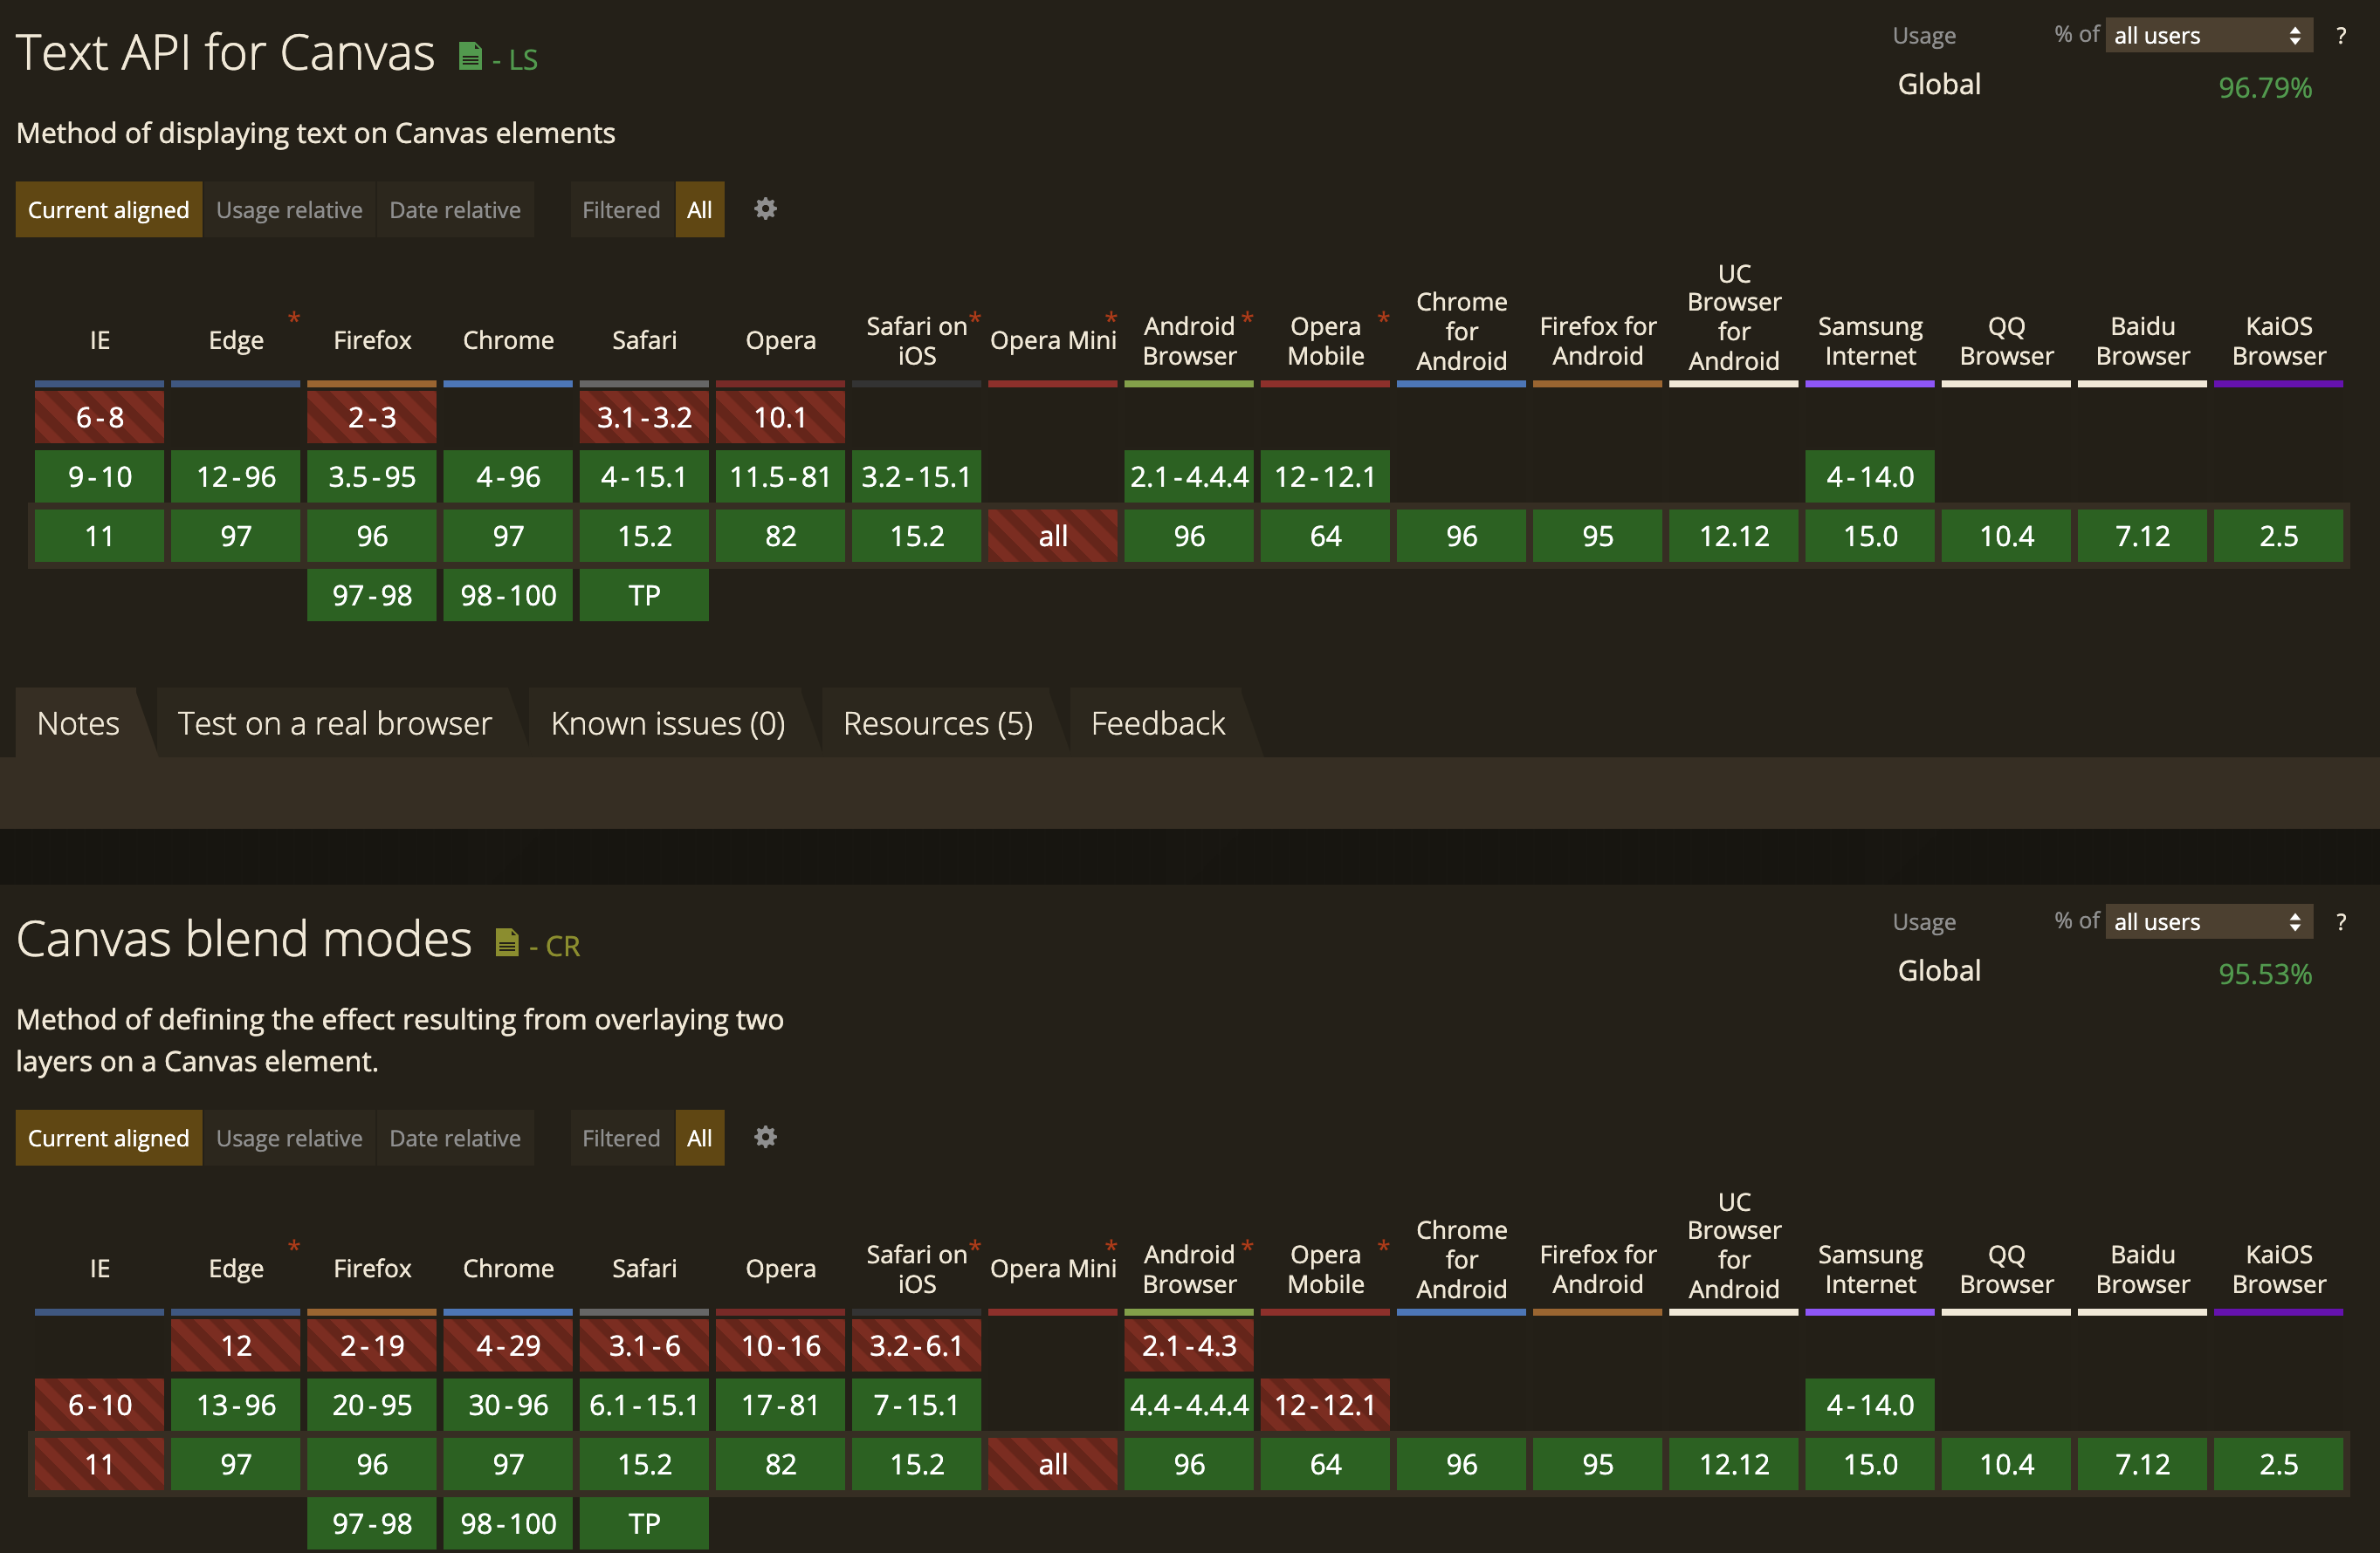This screenshot has width=2380, height=1553.
Task: Click the help question mark next to blend modes usage
Action: pos(2341,921)
